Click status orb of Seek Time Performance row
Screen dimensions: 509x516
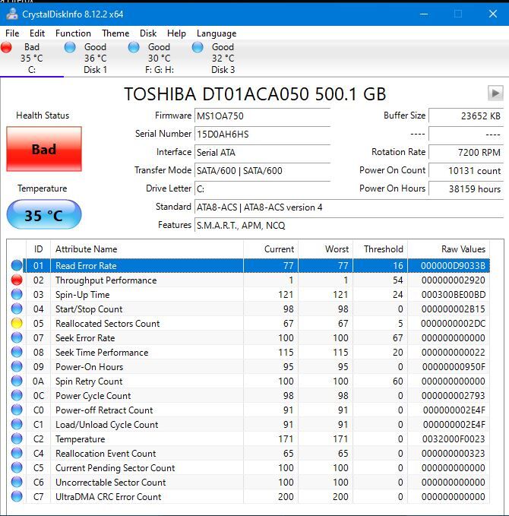pos(17,352)
